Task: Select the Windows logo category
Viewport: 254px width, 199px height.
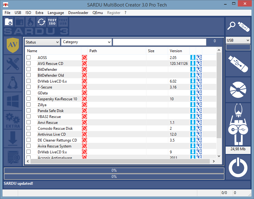Action: (13, 101)
